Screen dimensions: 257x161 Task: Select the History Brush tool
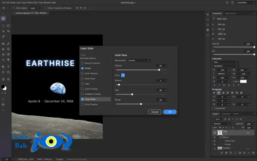(9, 49)
